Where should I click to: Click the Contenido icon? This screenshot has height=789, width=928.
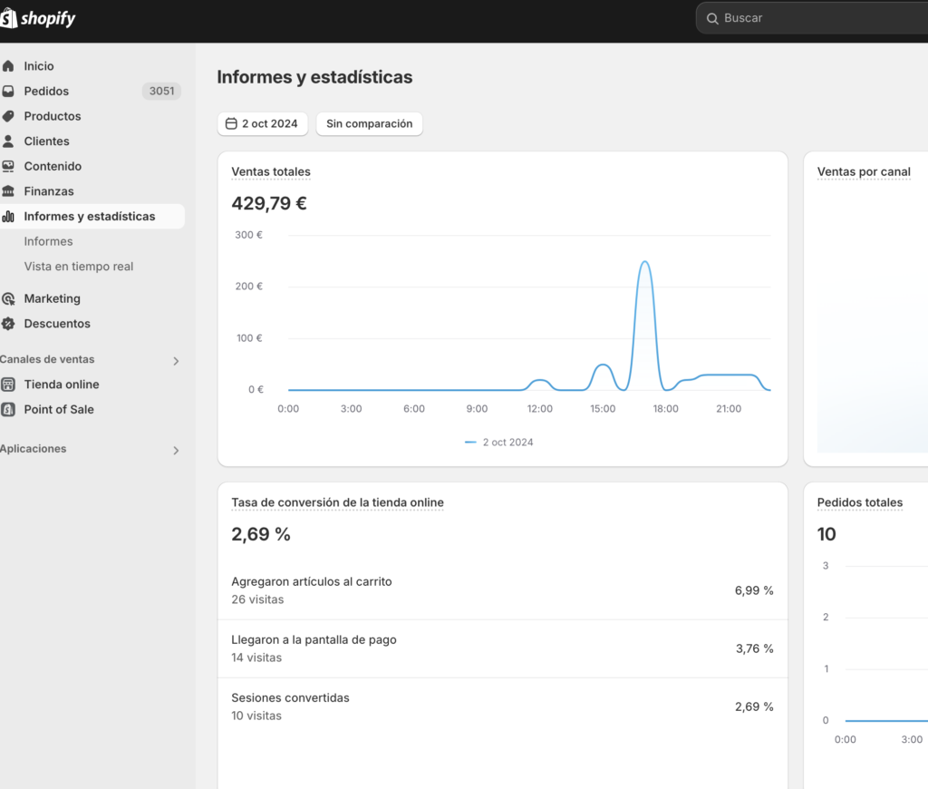(8, 167)
